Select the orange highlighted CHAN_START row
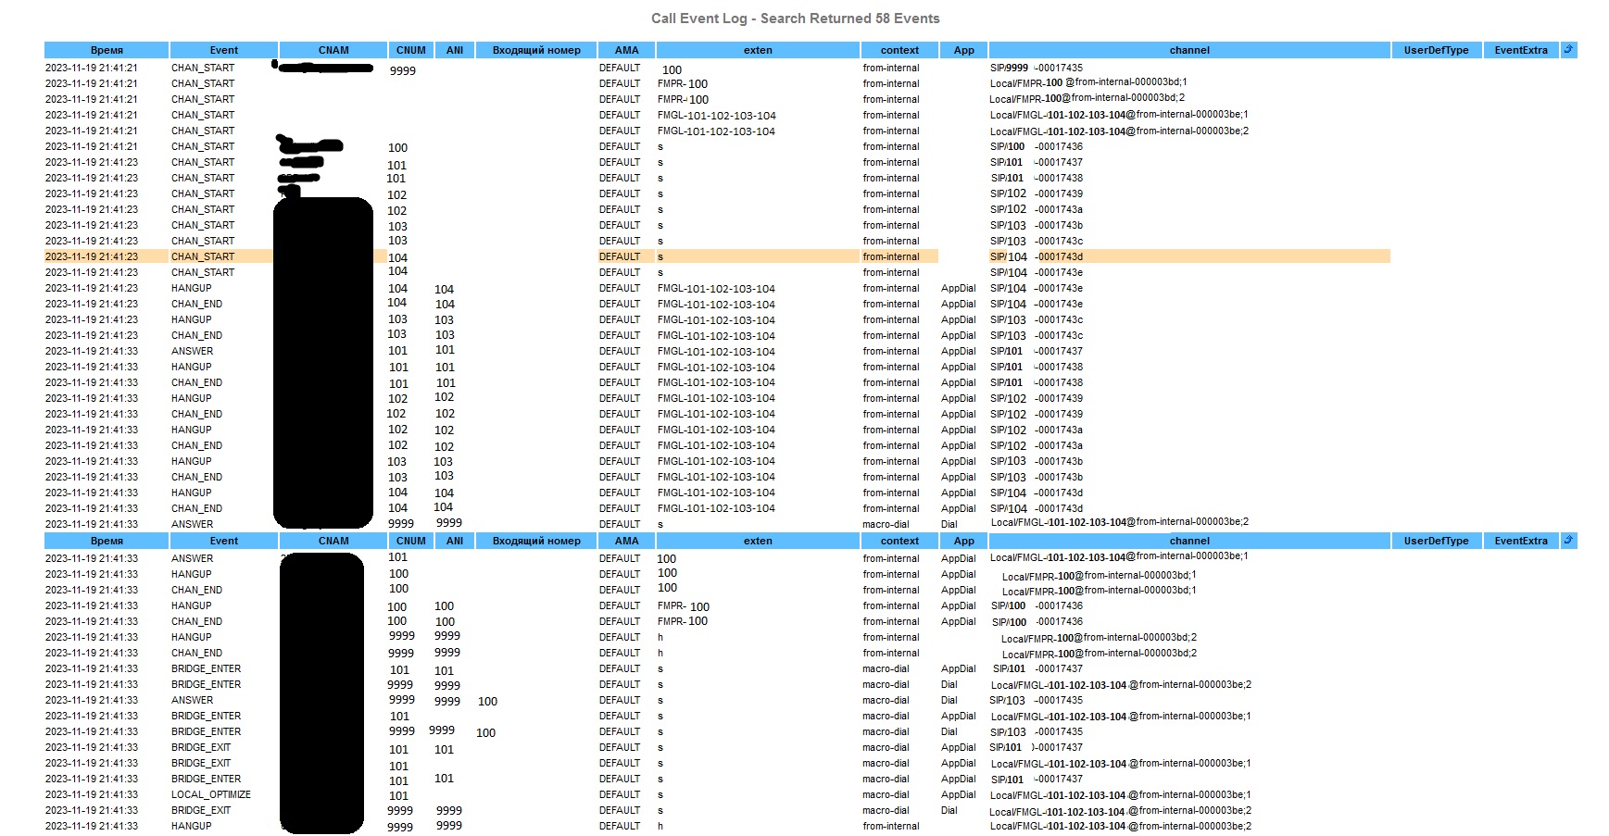 (x=203, y=256)
